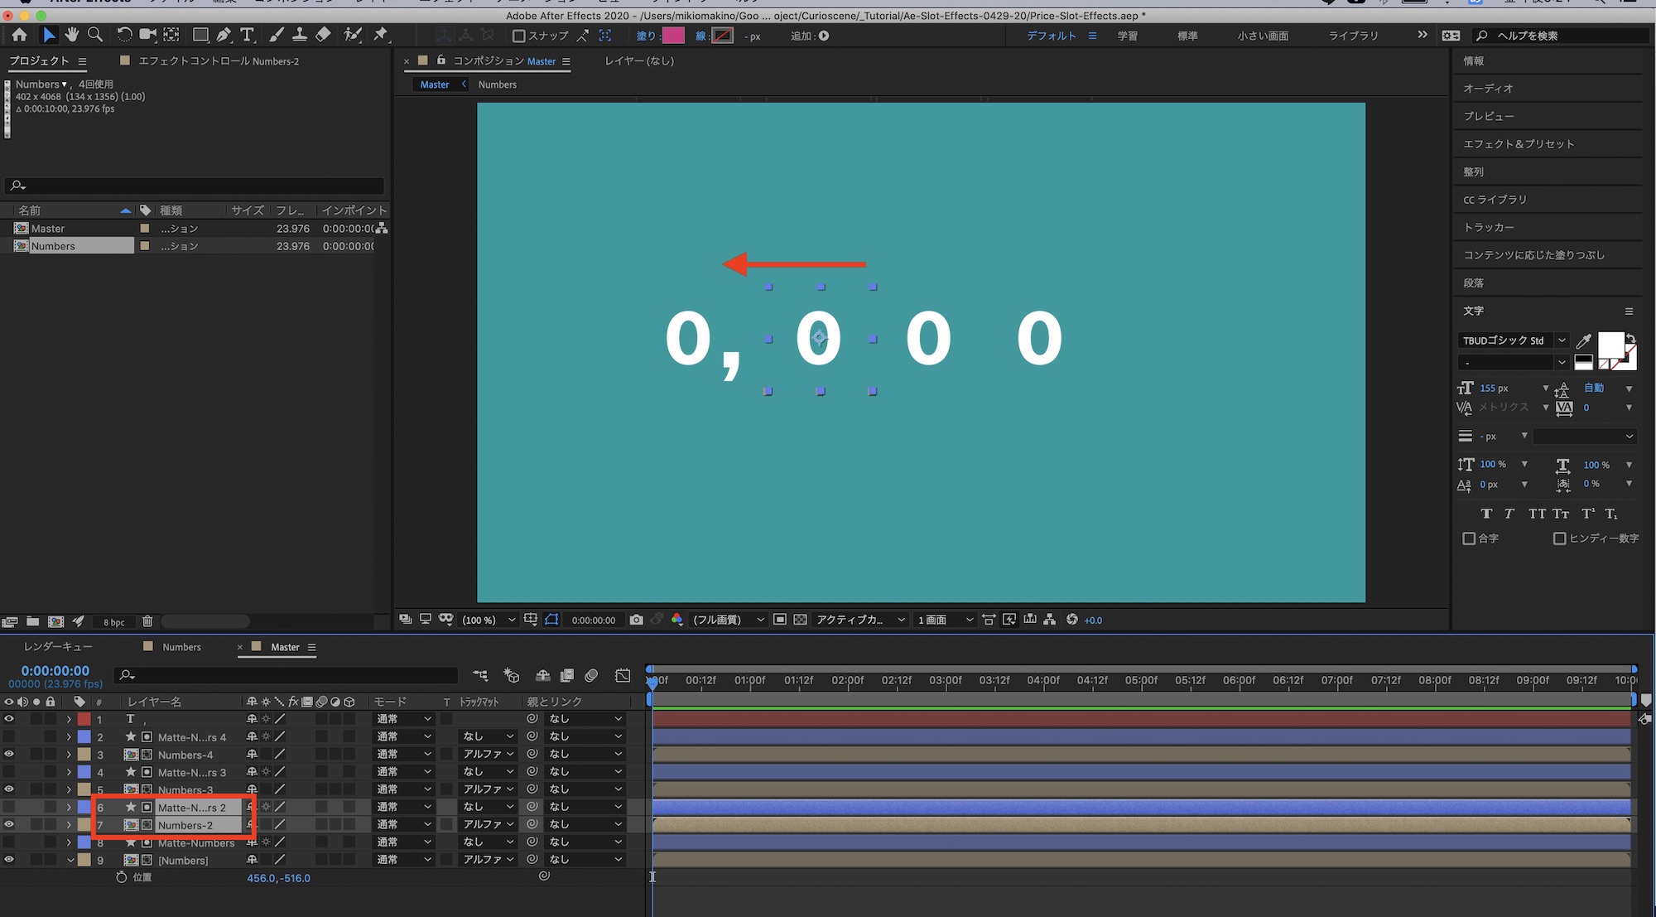Open the (フル画質) resolution dropdown

tap(729, 620)
